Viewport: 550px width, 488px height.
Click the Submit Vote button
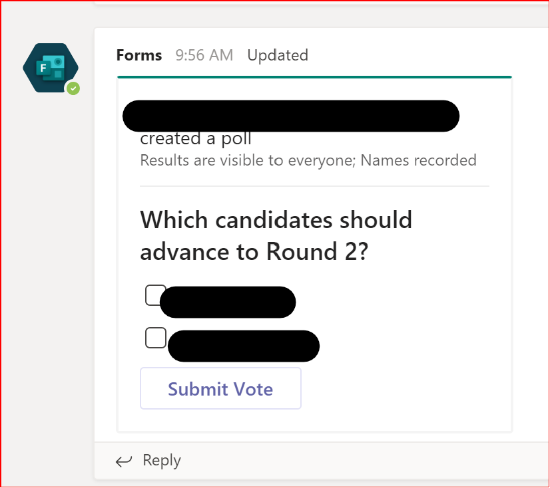coord(220,388)
